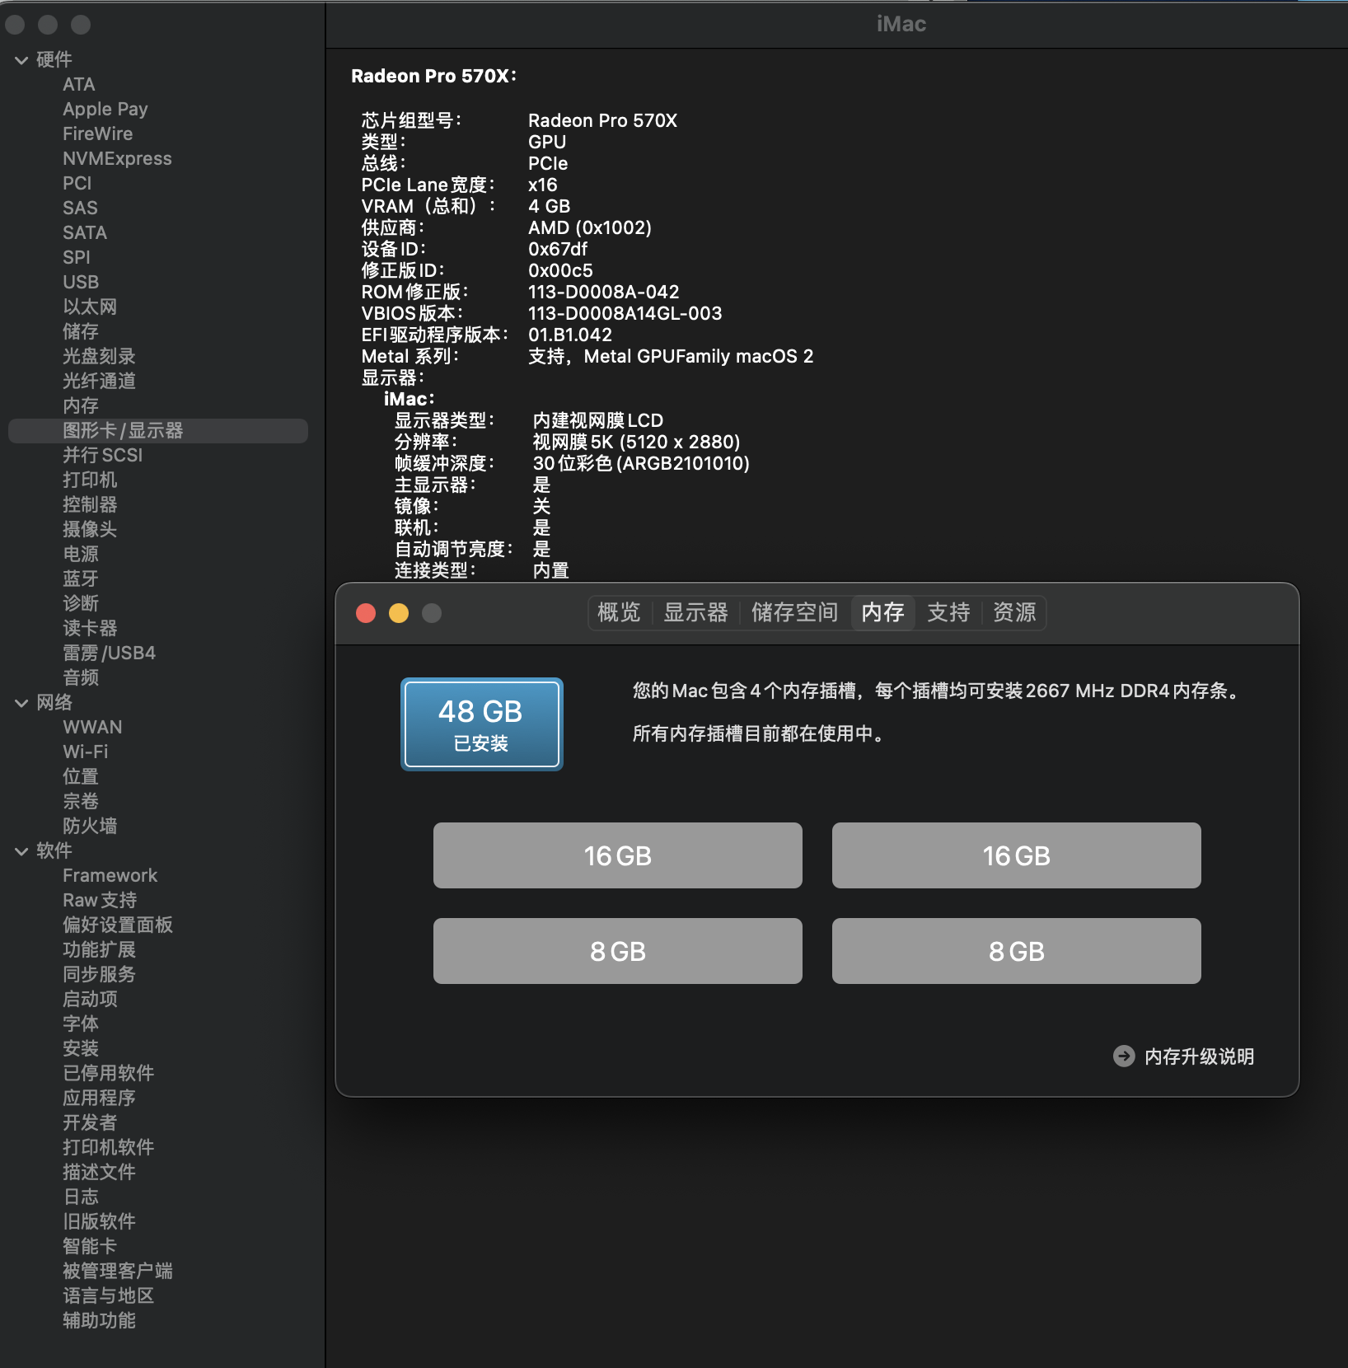Select 已停用软件 in the sidebar
Image resolution: width=1348 pixels, height=1368 pixels.
click(x=108, y=1073)
